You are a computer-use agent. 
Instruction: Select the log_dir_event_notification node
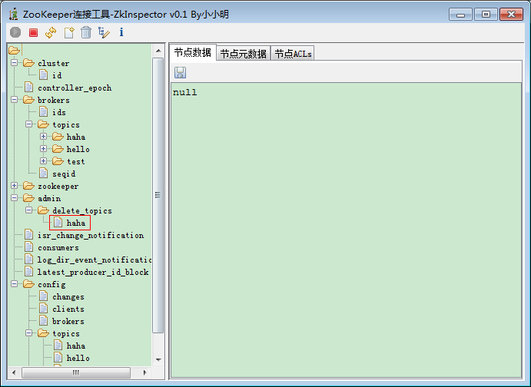(95, 260)
